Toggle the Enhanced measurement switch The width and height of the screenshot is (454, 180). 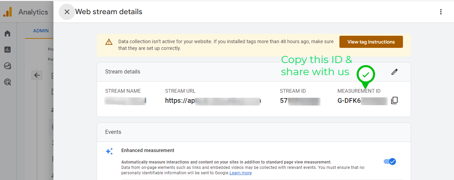coord(390,161)
